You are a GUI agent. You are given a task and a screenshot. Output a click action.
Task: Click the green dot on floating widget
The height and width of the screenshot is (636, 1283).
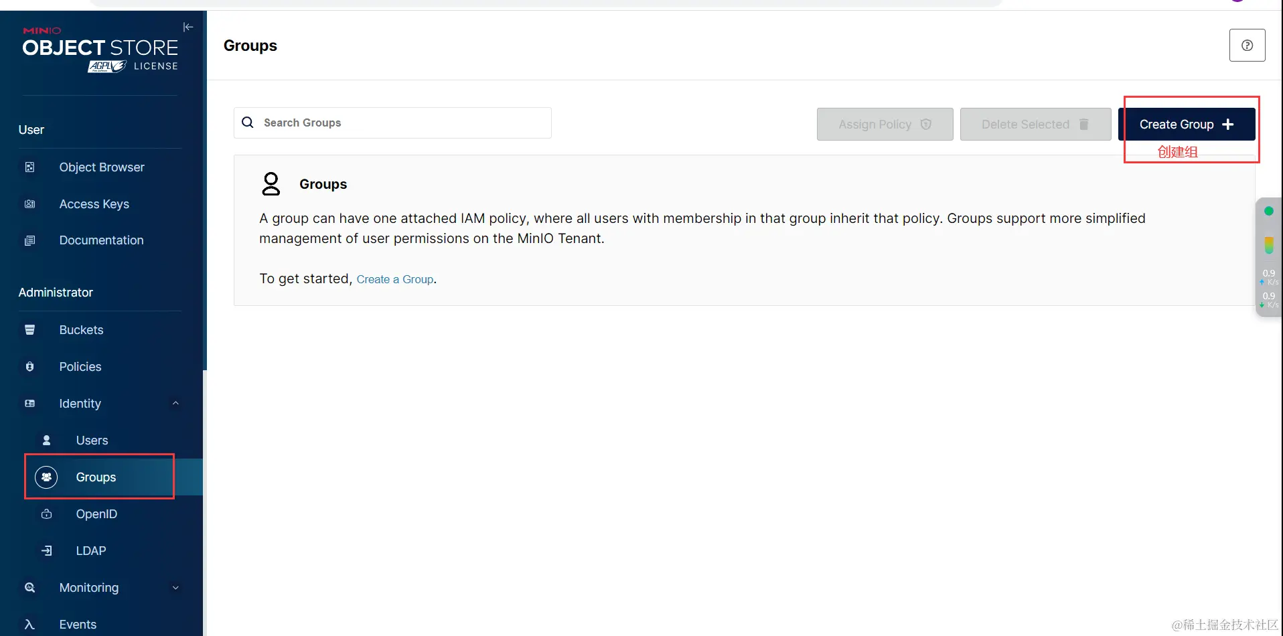pos(1268,212)
